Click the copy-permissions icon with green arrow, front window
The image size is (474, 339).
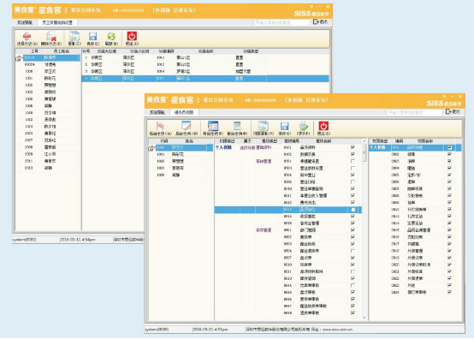point(263,126)
